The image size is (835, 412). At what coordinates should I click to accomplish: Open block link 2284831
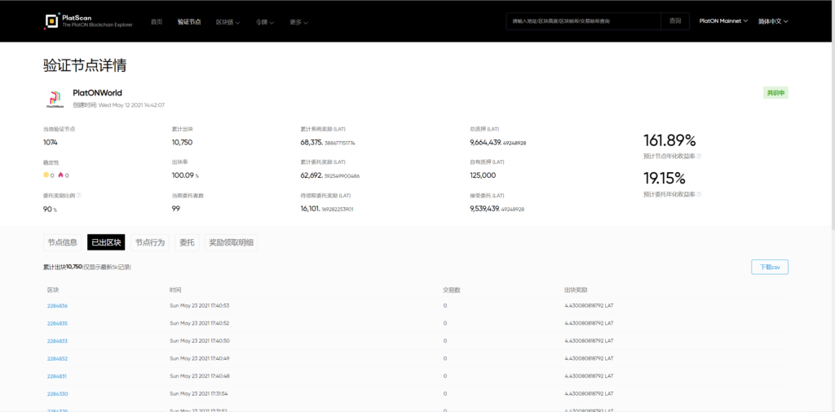coord(57,376)
